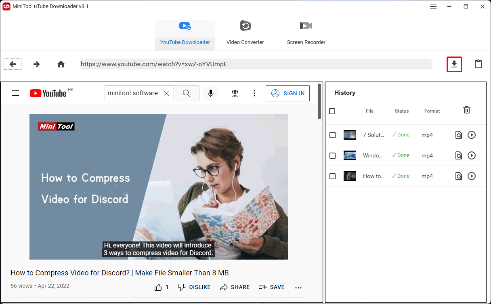Play the 'Windo...' downloaded video
The height and width of the screenshot is (304, 491).
coord(472,155)
